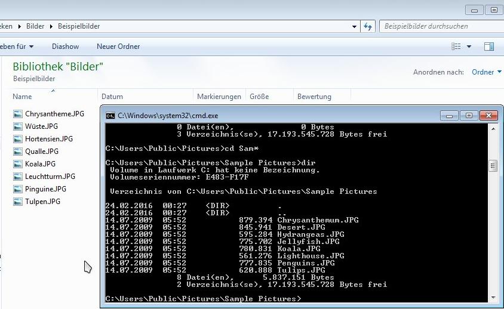Viewport: 504px width, 309px height.
Task: Start Diashow from the toolbar
Action: tap(65, 47)
